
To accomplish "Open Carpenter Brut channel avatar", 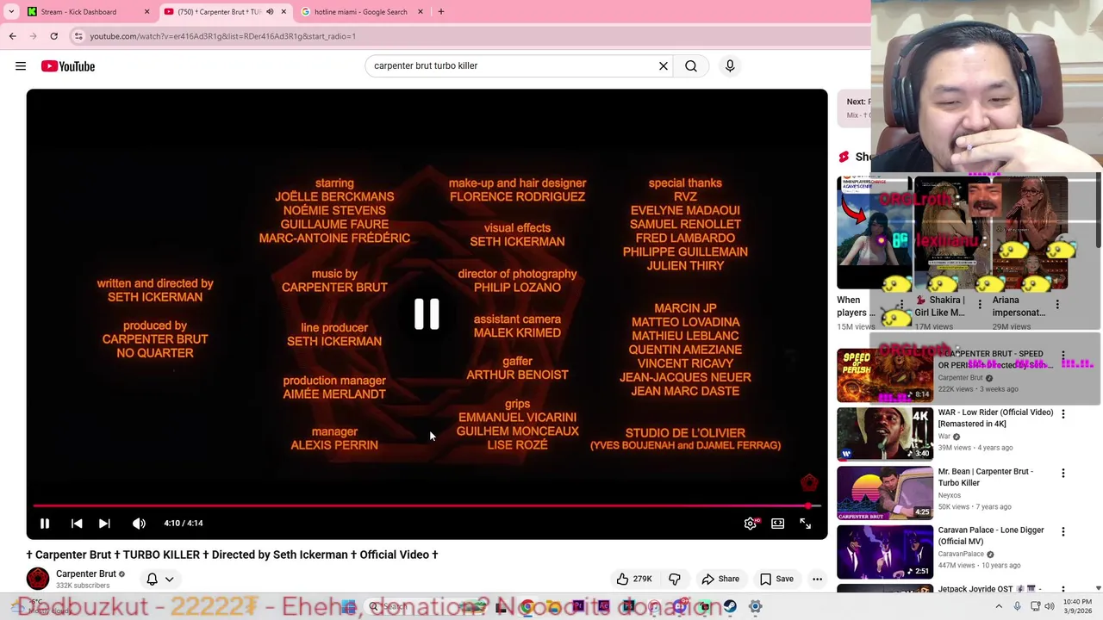I will pos(38,579).
